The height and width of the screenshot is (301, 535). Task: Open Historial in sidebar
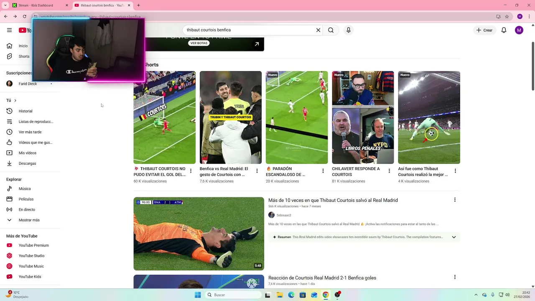[25, 111]
